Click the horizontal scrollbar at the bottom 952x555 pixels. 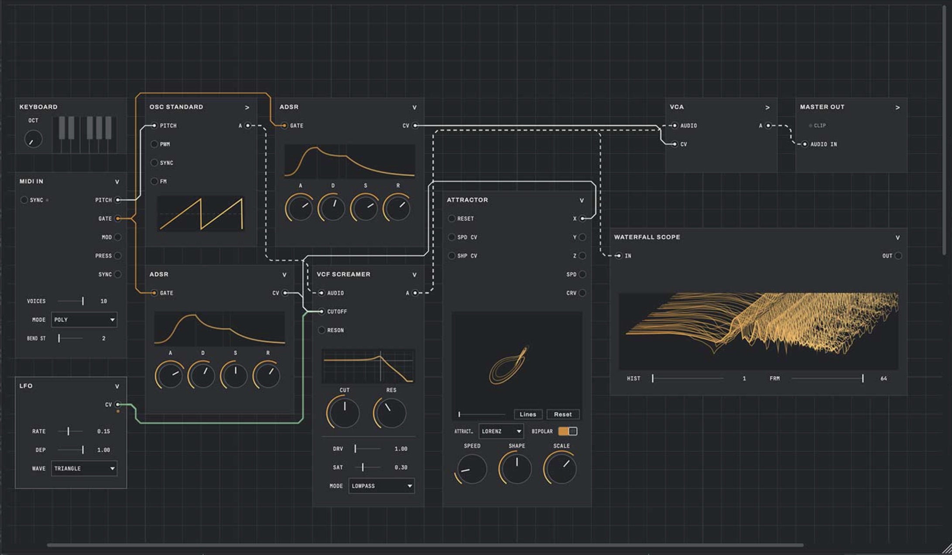coord(425,545)
